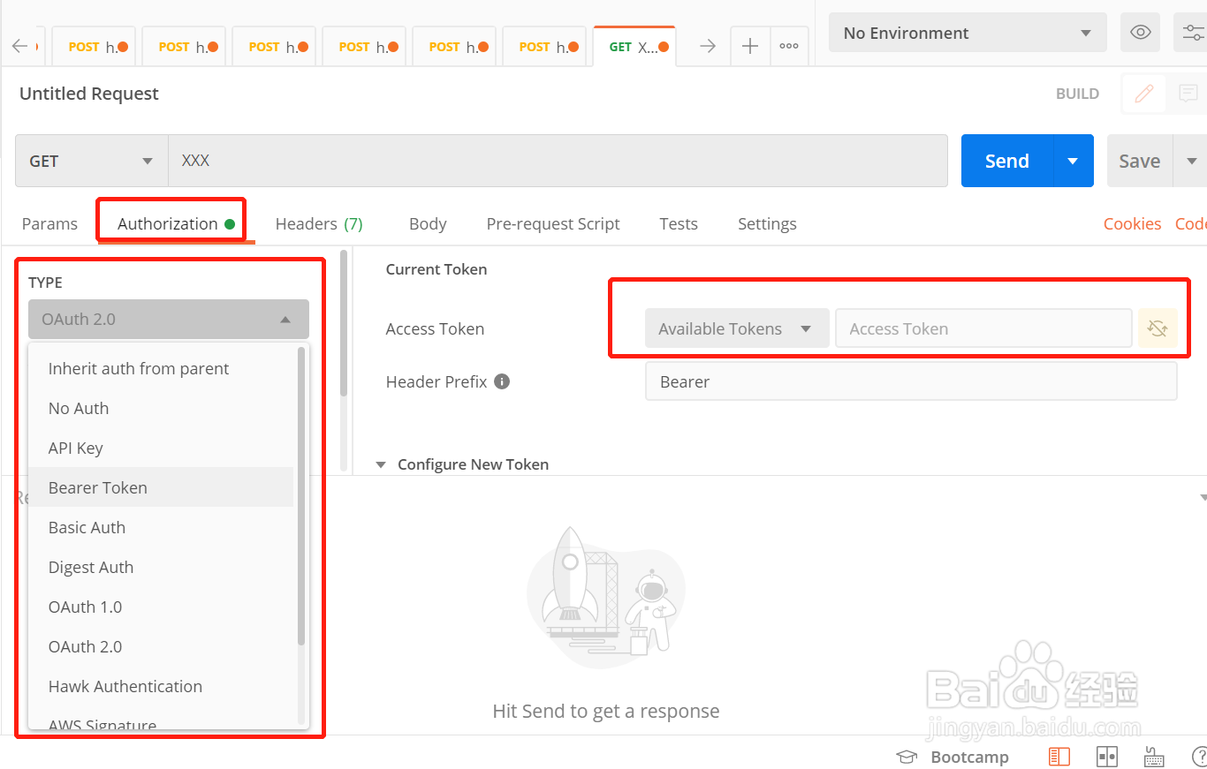The image size is (1207, 769).
Task: Open a new request tab with plus icon
Action: tap(750, 47)
